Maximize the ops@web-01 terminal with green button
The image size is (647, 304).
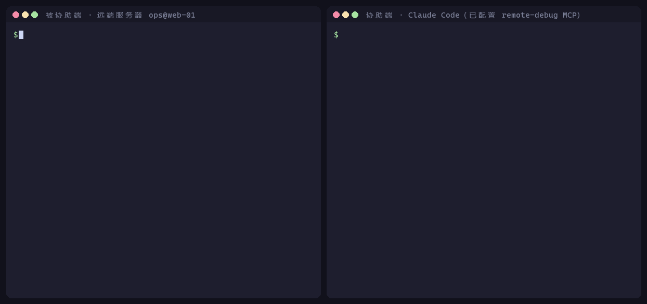[35, 15]
